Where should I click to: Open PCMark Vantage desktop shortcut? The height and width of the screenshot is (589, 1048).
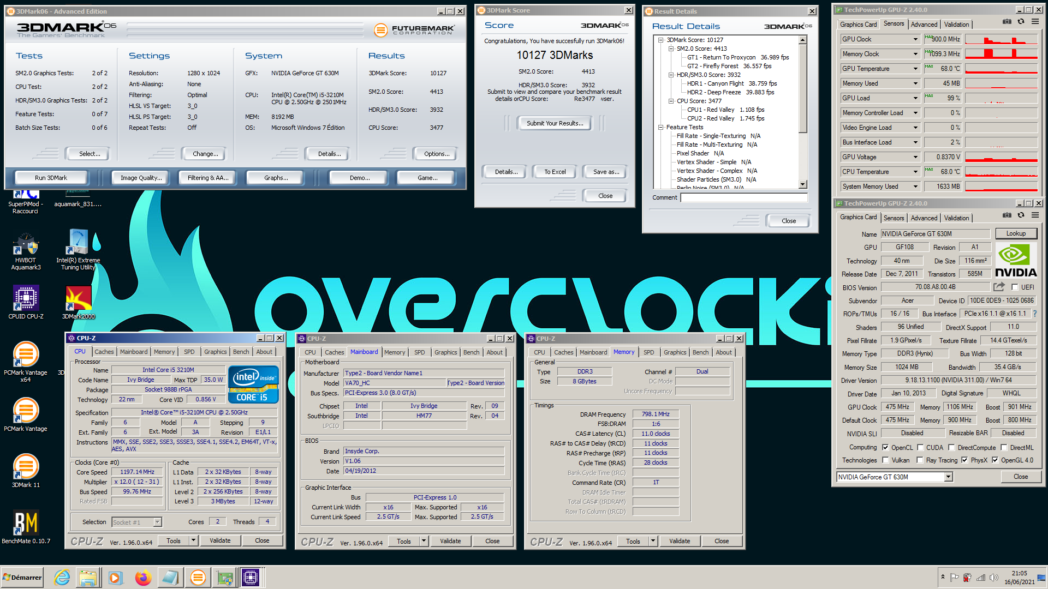tap(26, 414)
